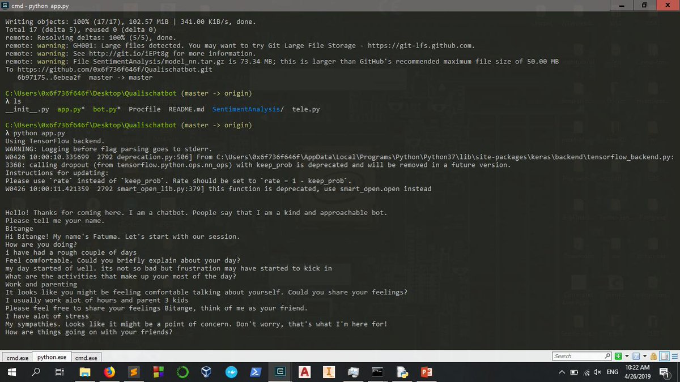Switch to the python.exe console tab

click(52, 357)
